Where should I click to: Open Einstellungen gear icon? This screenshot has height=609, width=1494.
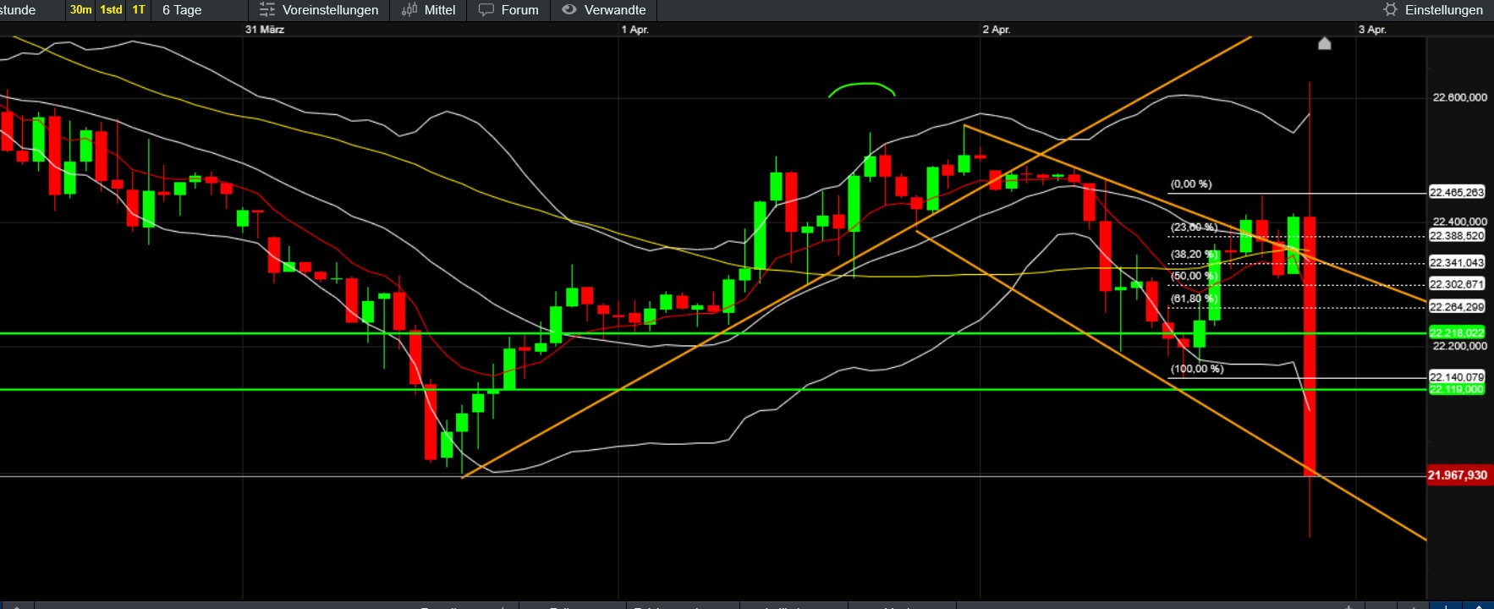1390,10
